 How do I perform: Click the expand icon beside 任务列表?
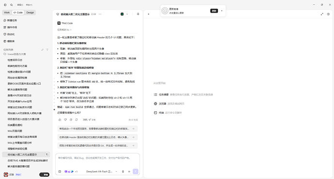point(43,50)
